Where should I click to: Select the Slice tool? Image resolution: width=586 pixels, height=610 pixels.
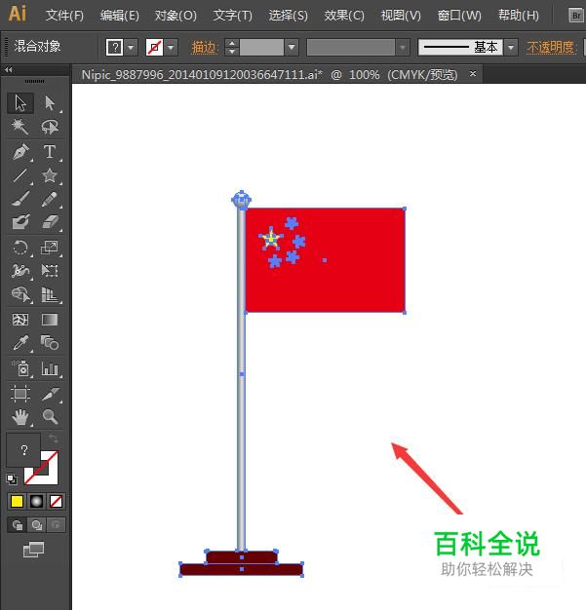(x=50, y=394)
